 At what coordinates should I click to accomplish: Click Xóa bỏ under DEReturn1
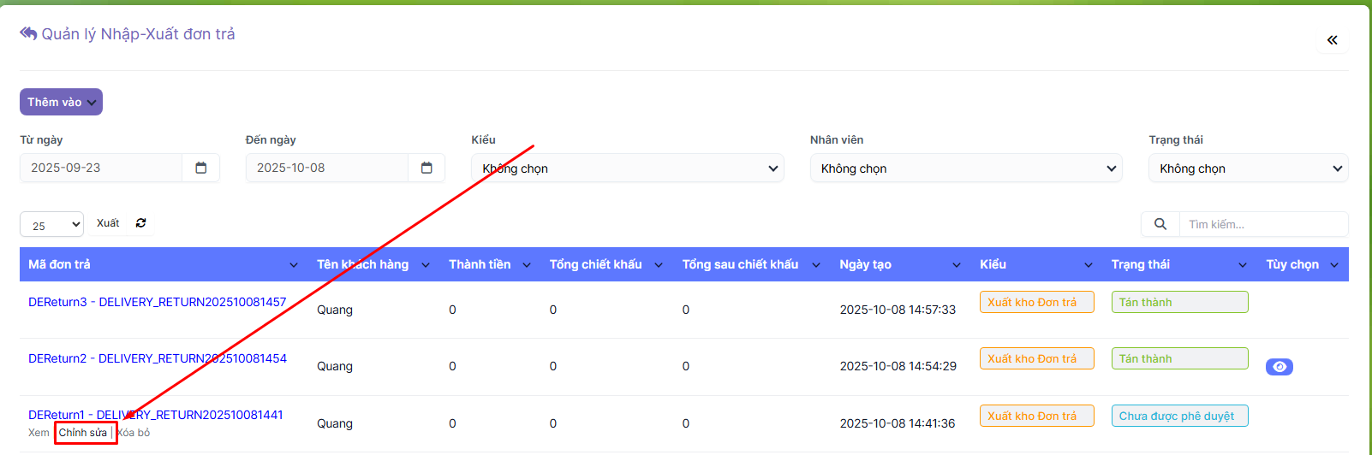134,433
